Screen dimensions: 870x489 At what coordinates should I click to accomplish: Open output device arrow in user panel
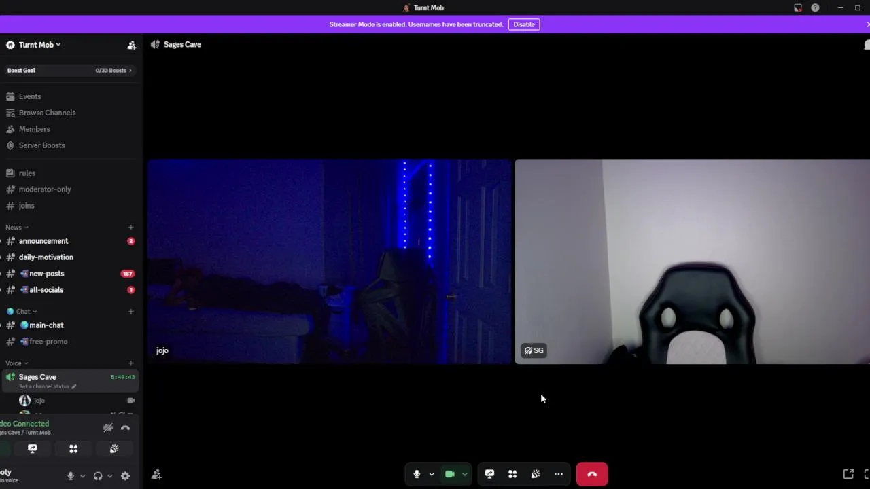[x=109, y=476]
